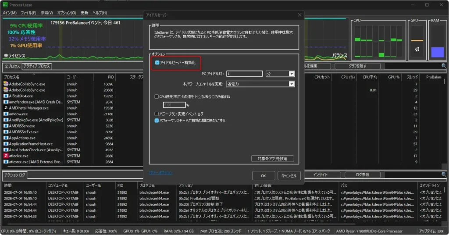This screenshot has width=449, height=235.
Task: Click the 未ライセンス label on graph
Action: [x=14, y=56]
